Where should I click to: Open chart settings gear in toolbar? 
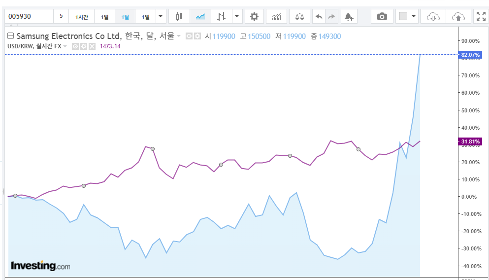click(x=254, y=16)
